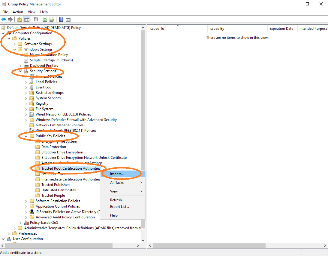
Task: Sort by the Issued By column header
Action: (217, 29)
